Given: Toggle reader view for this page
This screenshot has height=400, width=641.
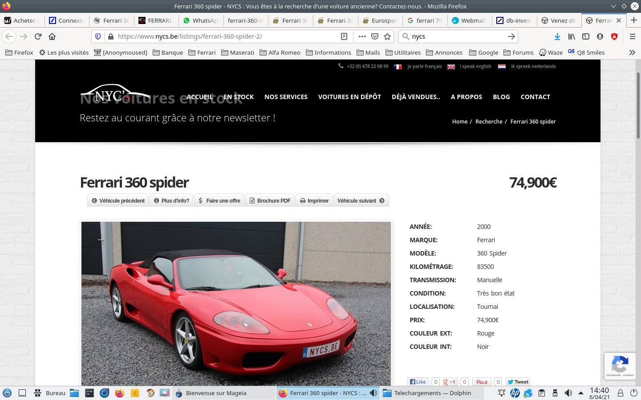Looking at the screenshot, I should [x=344, y=36].
